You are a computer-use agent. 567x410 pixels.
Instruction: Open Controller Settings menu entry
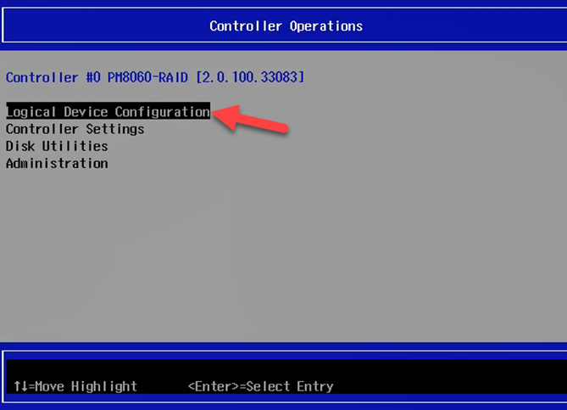75,129
